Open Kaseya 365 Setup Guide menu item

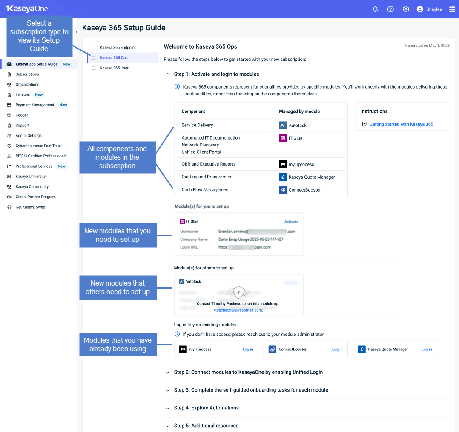39,64
